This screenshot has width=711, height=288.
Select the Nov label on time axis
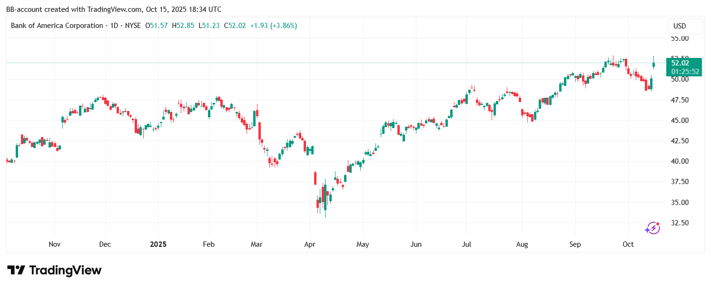coord(54,244)
